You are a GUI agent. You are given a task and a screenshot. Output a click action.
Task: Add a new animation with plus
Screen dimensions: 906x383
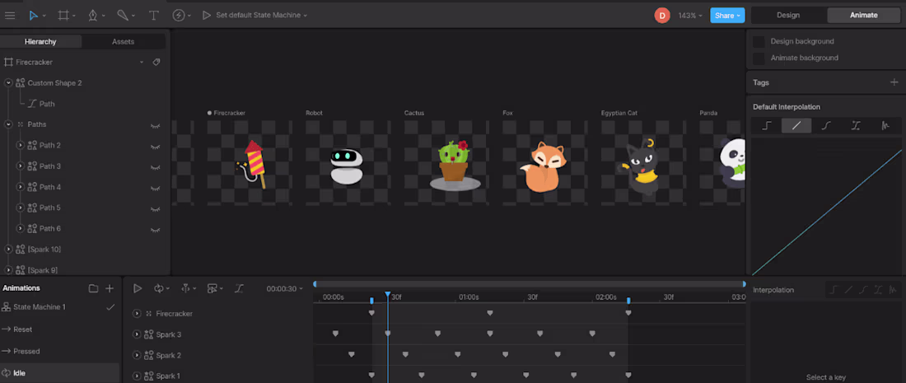[110, 288]
